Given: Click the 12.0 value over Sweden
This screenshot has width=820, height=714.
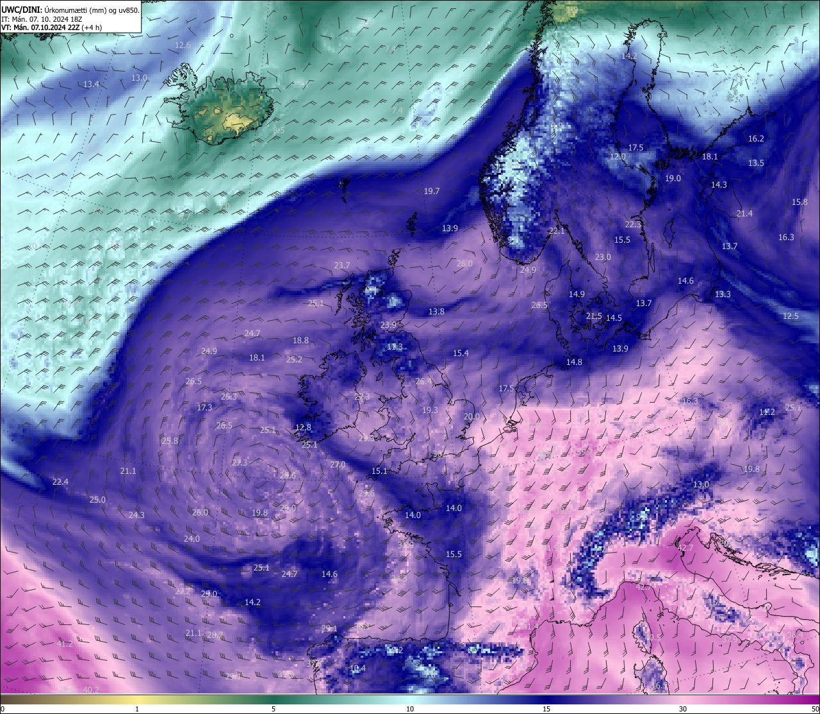Looking at the screenshot, I should (x=618, y=157).
